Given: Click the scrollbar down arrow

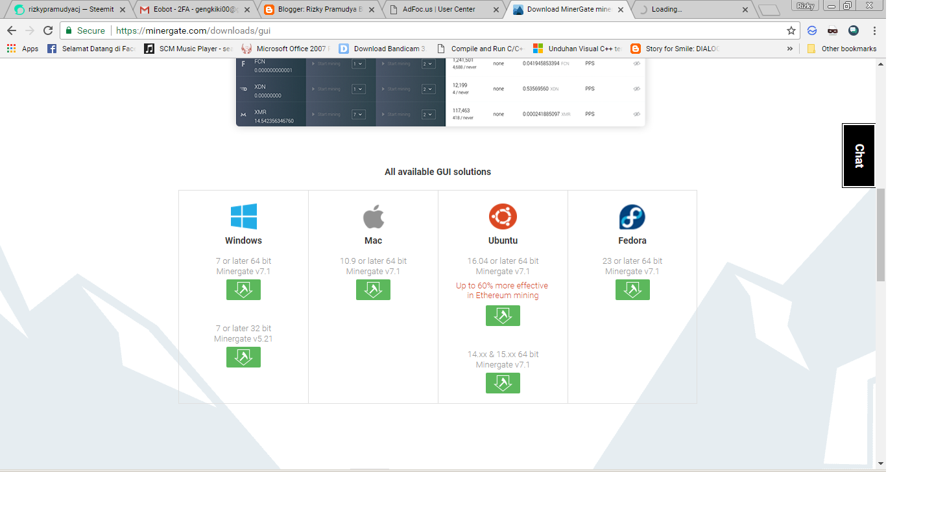Looking at the screenshot, I should (881, 463).
